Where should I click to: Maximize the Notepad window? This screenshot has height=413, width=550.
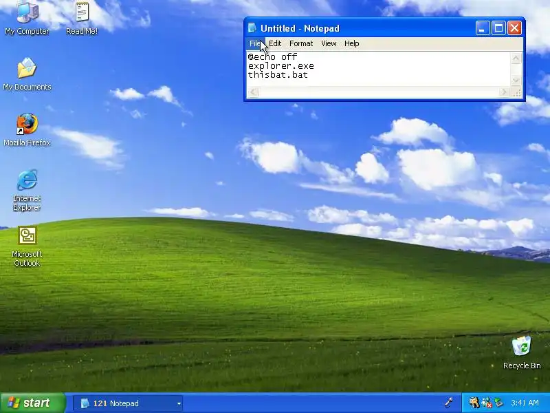point(498,28)
